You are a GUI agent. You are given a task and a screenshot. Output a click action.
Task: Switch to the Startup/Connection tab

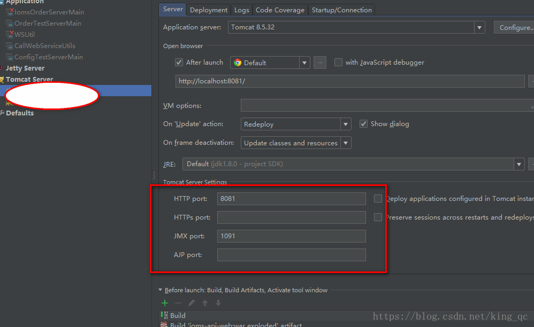341,10
